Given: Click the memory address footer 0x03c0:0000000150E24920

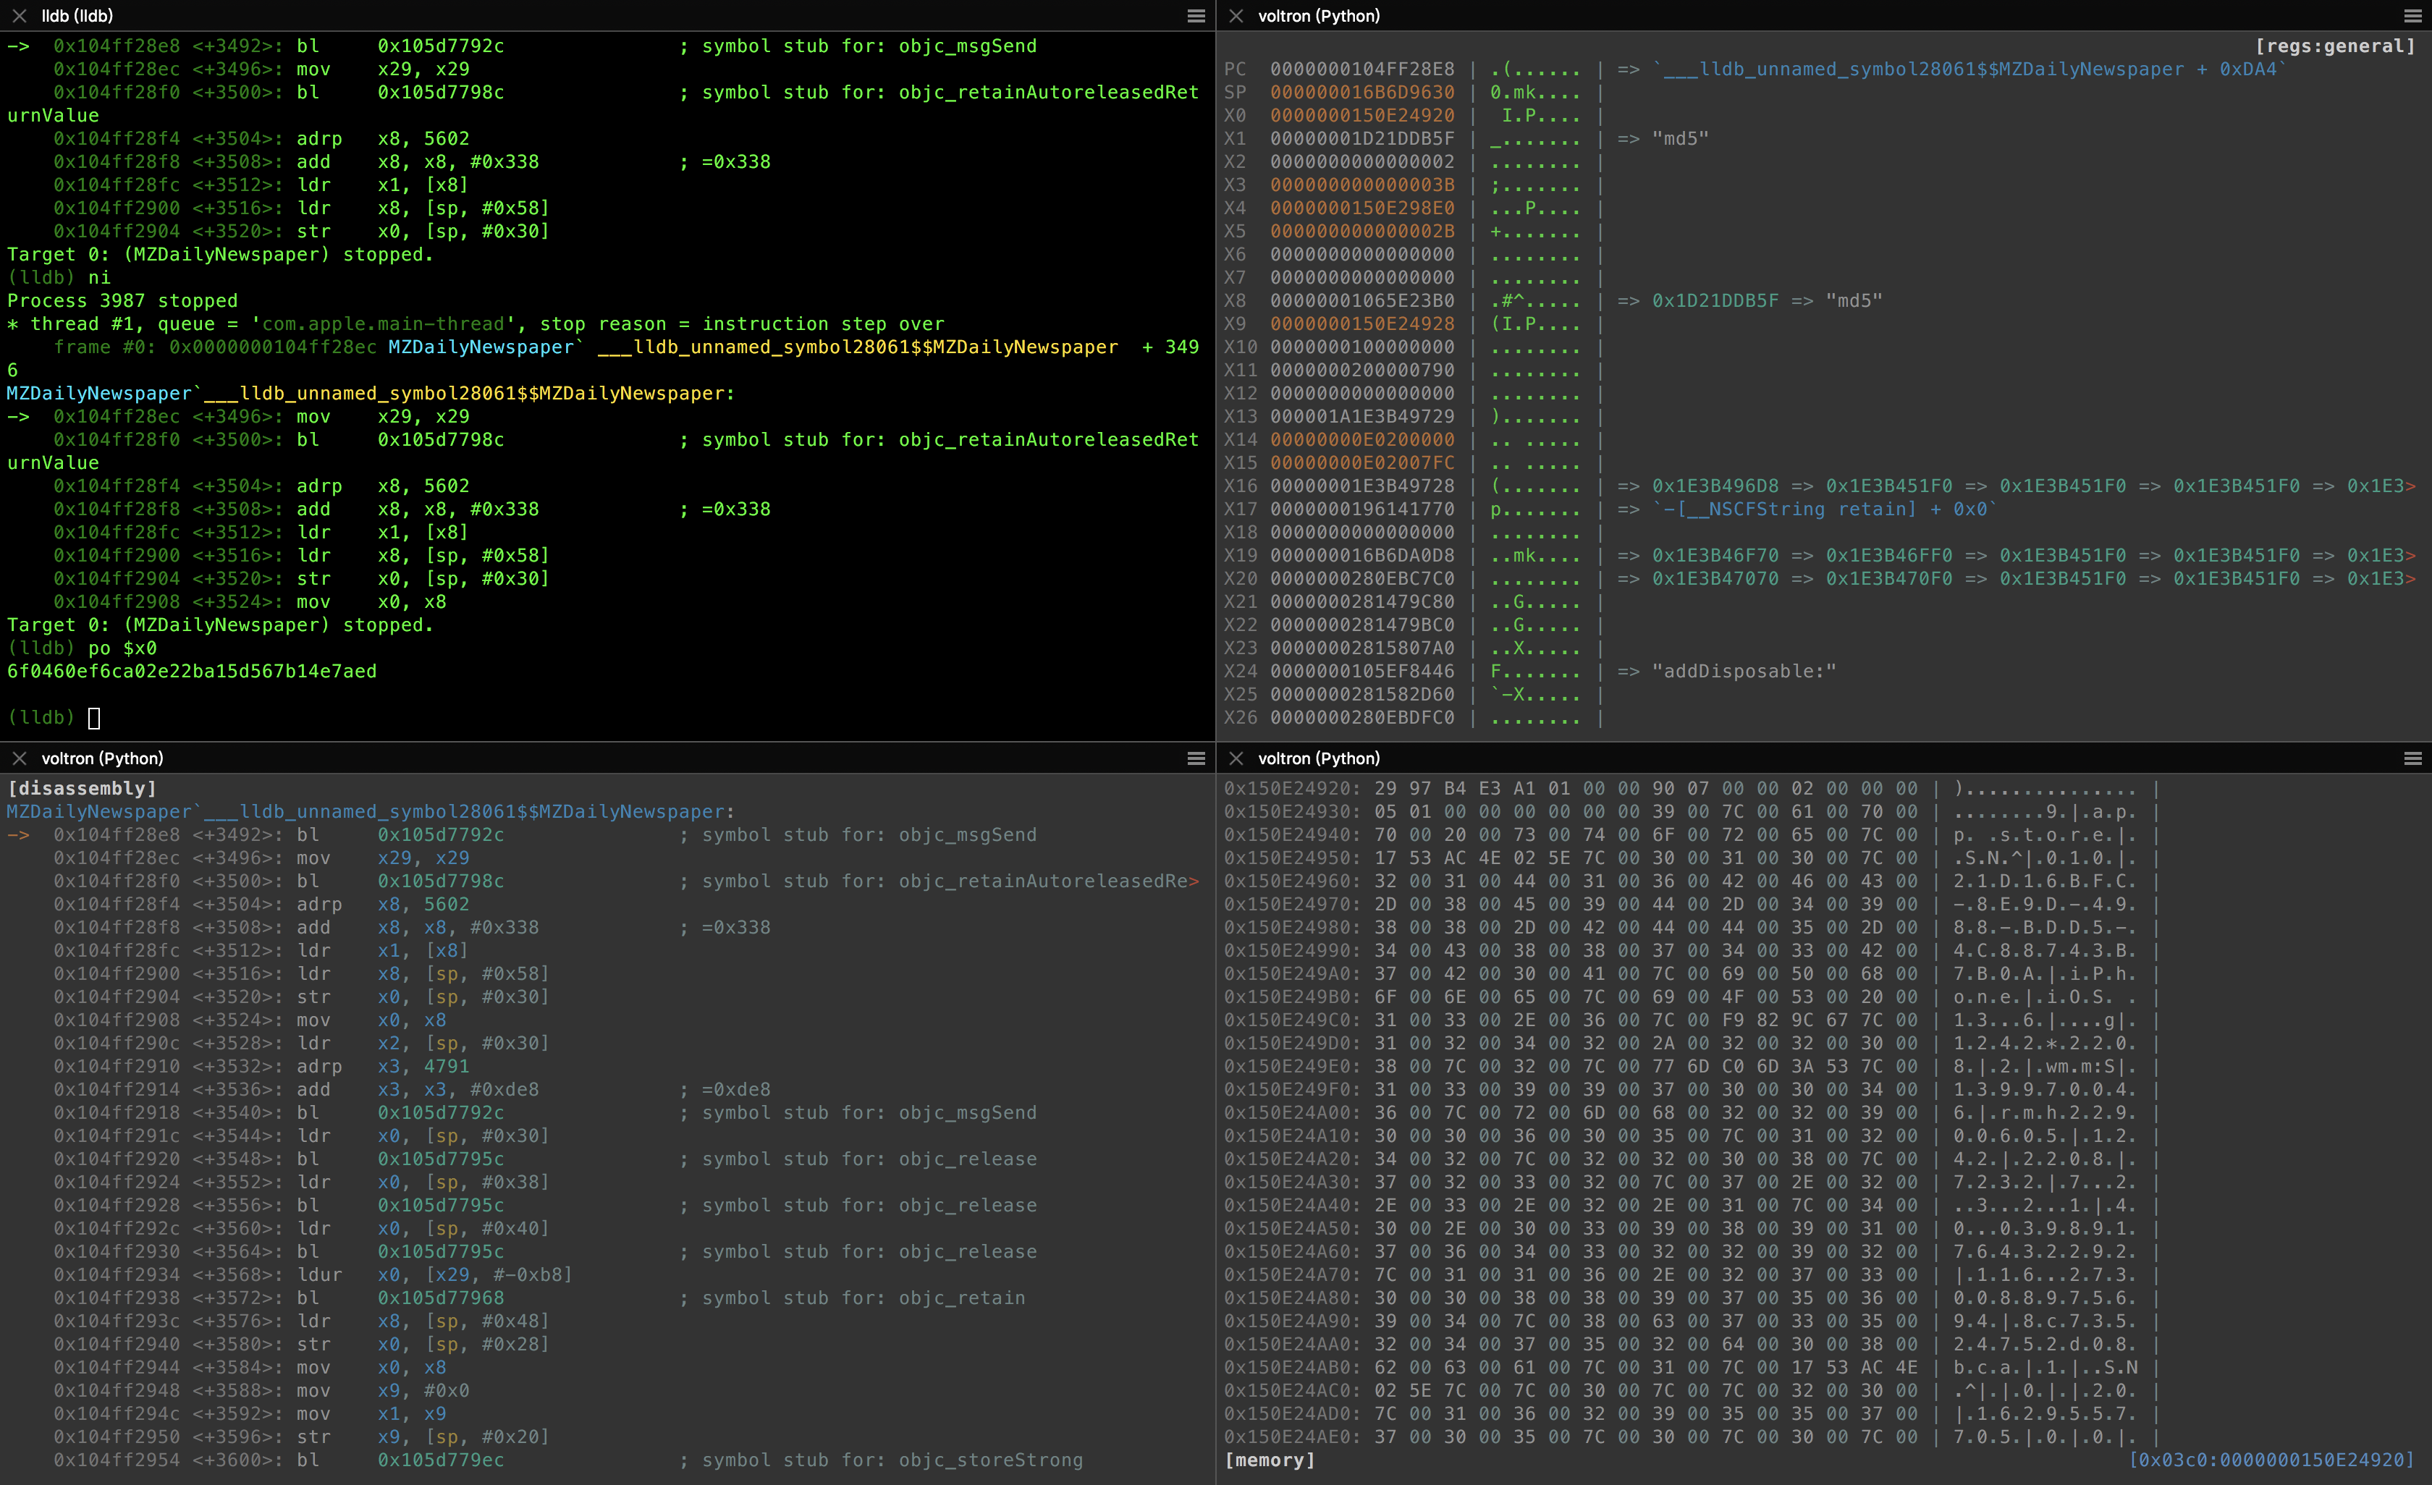Looking at the screenshot, I should coord(2271,1460).
